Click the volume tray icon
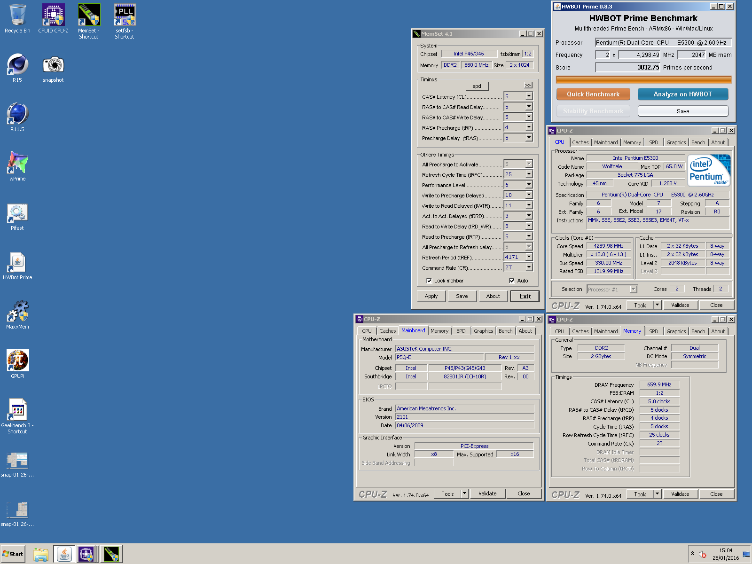The height and width of the screenshot is (564, 752). point(703,555)
